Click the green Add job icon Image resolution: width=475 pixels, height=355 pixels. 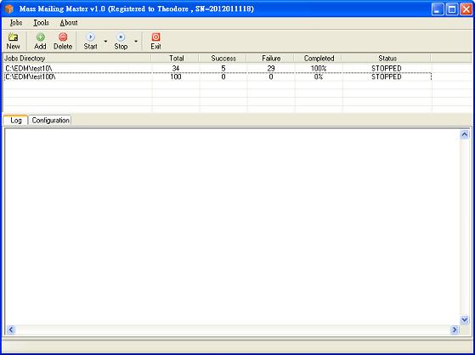click(40, 37)
